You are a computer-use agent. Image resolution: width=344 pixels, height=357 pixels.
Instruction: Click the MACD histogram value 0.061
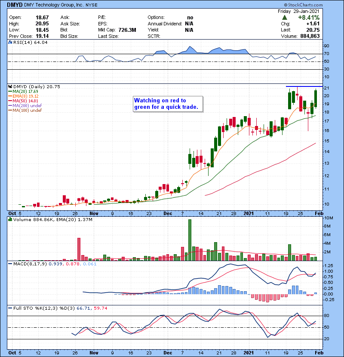90,264
